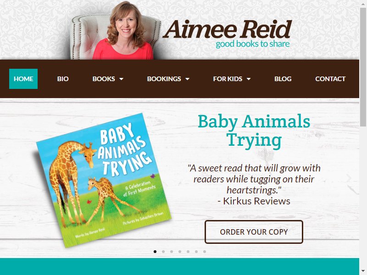Show the last slide via dot
The image size is (367, 275).
[x=205, y=252]
